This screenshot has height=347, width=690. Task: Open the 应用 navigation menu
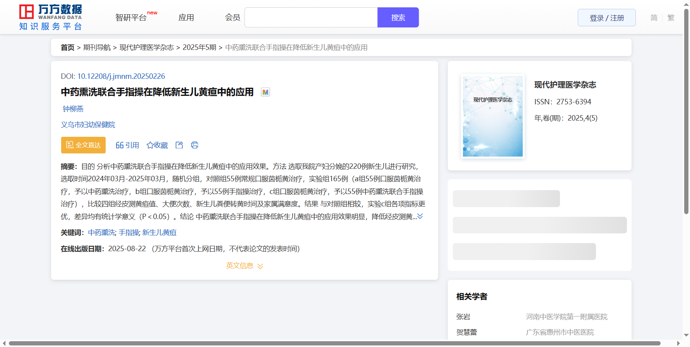[x=186, y=18]
